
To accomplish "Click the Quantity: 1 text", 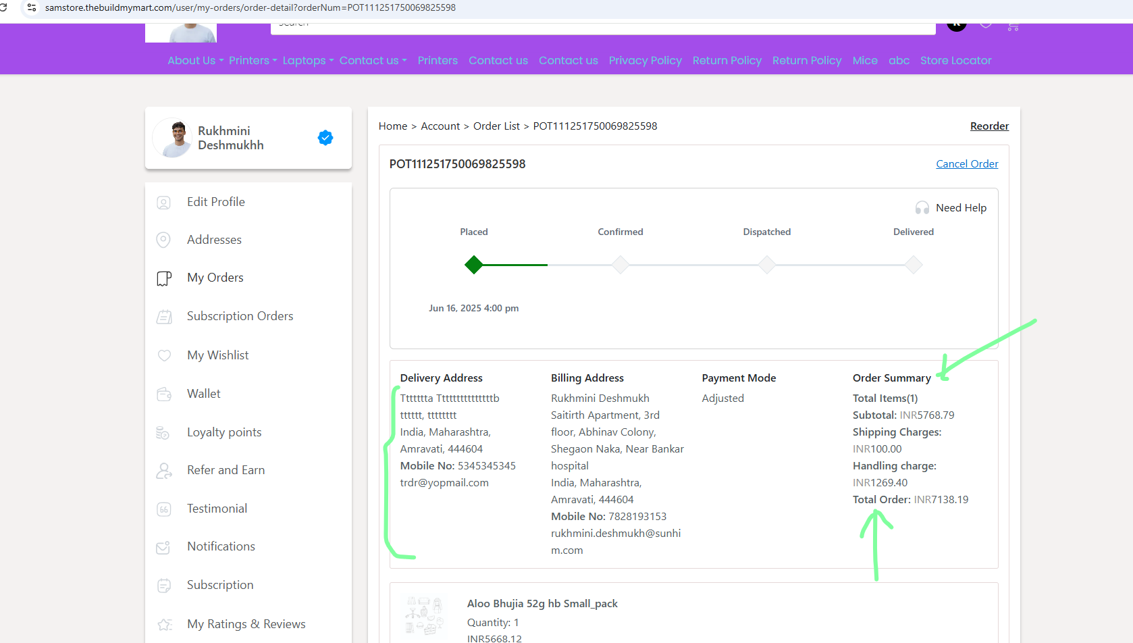I will pos(493,623).
